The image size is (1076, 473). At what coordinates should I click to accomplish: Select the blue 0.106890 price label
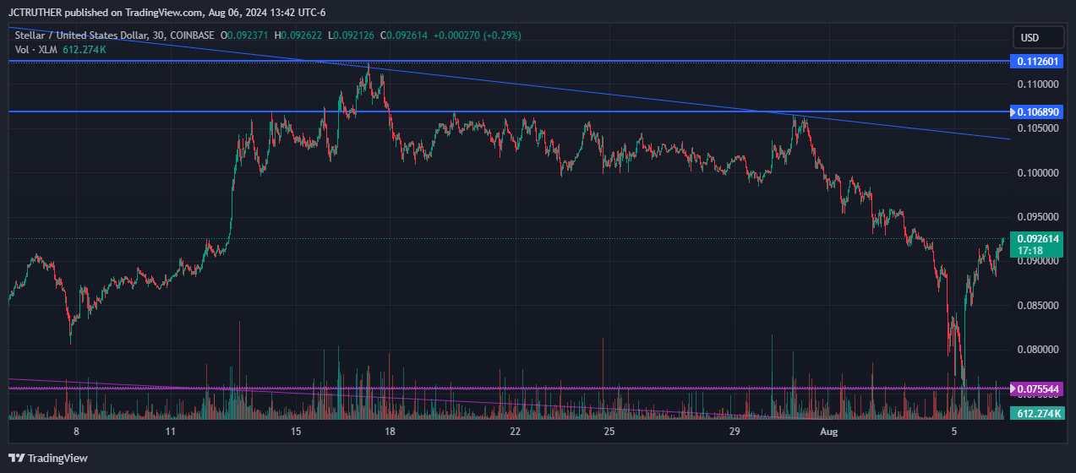(x=1038, y=112)
